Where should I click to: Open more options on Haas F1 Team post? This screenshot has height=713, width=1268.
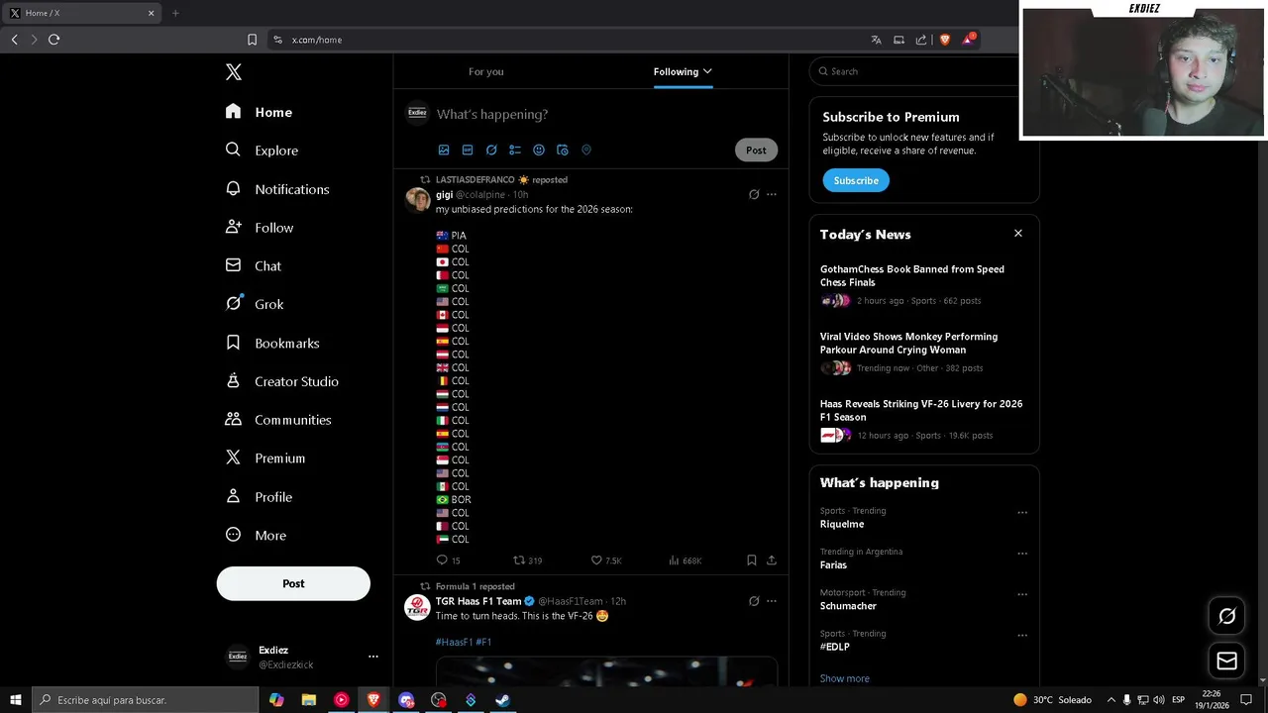[x=772, y=601]
